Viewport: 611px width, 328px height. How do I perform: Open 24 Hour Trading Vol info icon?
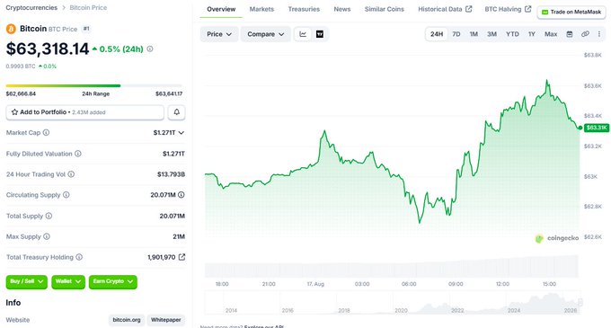pos(71,174)
